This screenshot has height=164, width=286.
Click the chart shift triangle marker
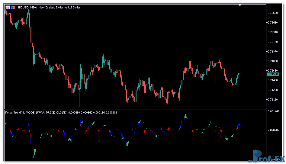coord(240,5)
